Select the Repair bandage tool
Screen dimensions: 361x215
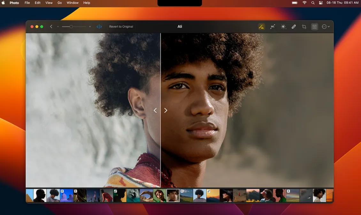click(294, 27)
